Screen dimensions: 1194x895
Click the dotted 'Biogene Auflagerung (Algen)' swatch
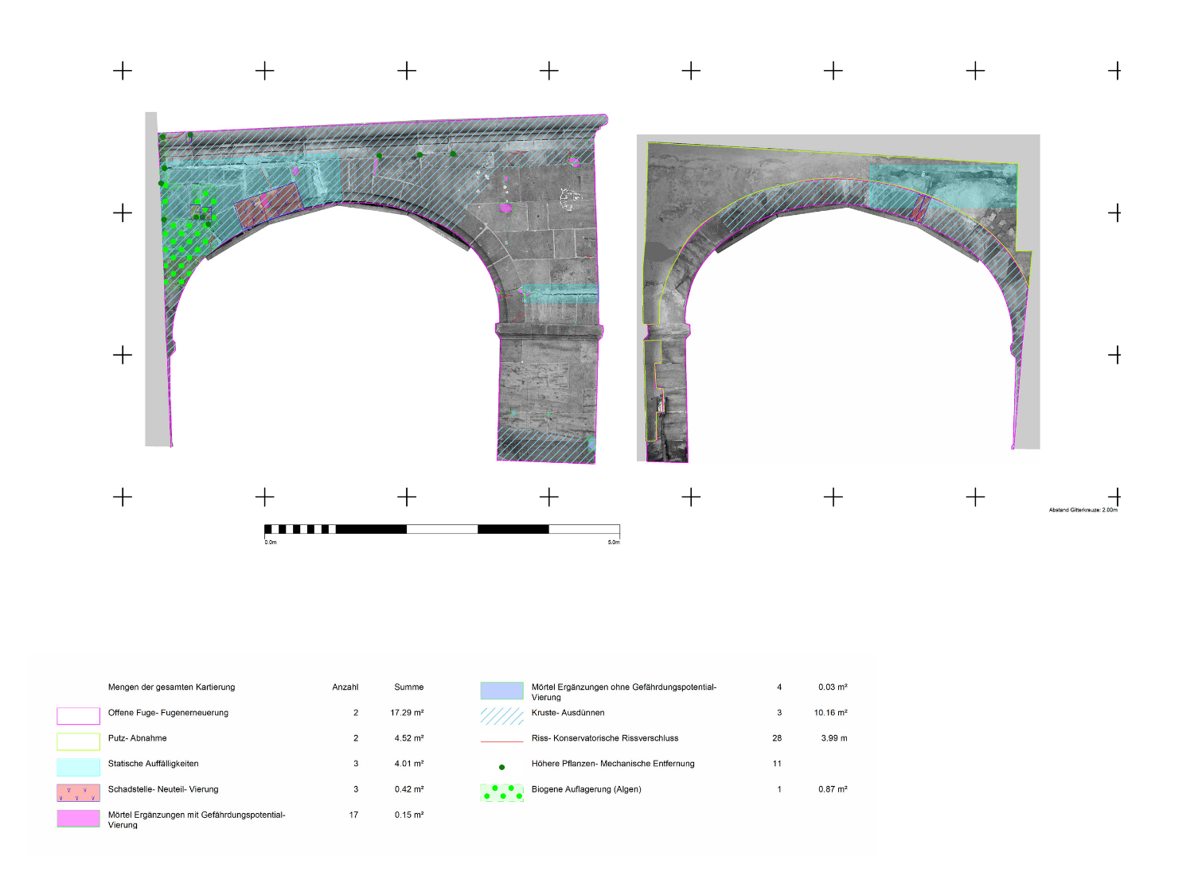502,792
